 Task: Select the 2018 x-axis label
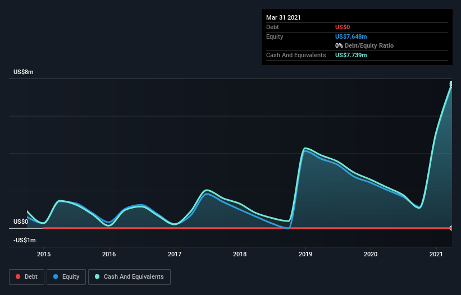point(240,254)
